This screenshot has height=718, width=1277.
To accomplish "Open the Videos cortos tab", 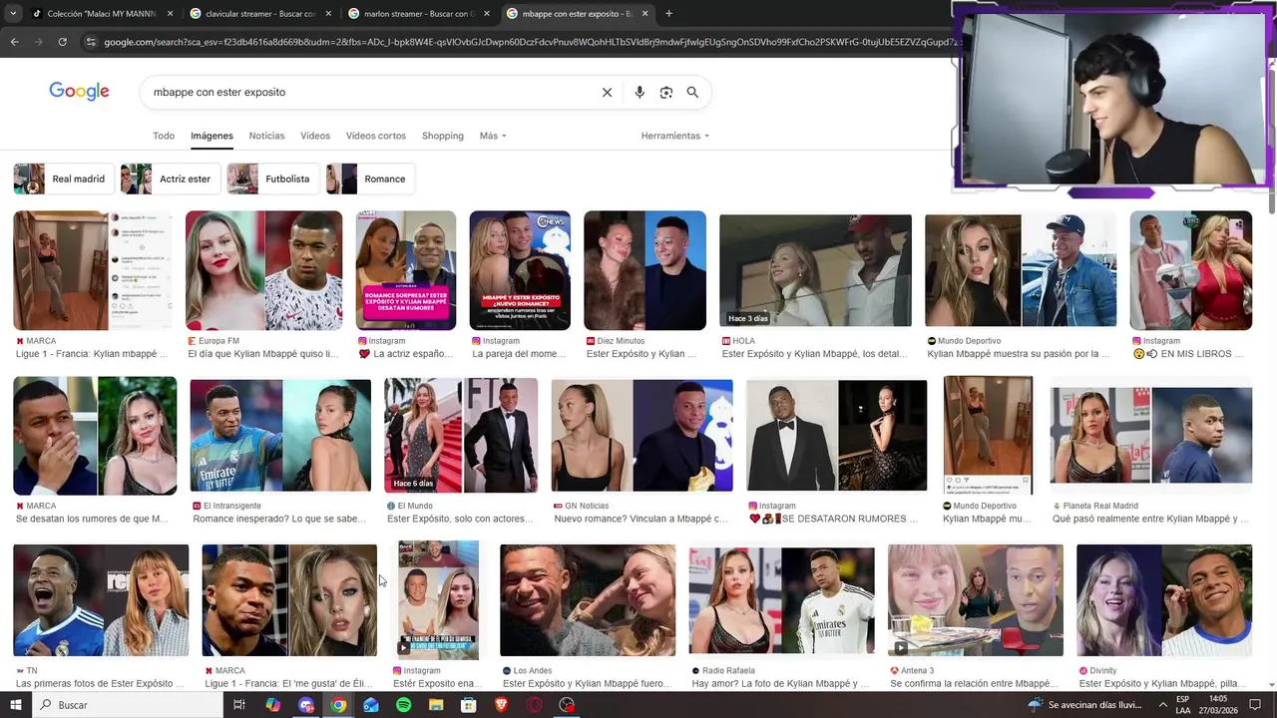I will coord(376,136).
